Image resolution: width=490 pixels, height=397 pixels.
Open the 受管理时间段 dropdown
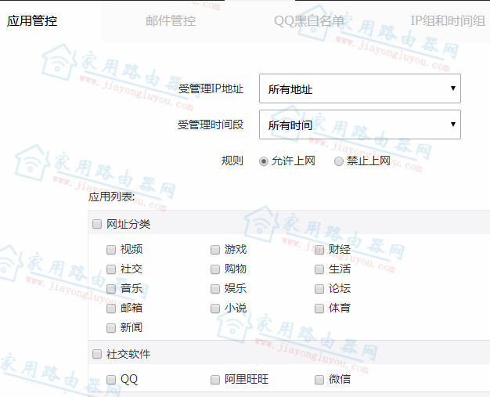coord(360,125)
